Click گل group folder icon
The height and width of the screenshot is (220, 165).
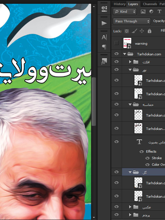(136, 172)
